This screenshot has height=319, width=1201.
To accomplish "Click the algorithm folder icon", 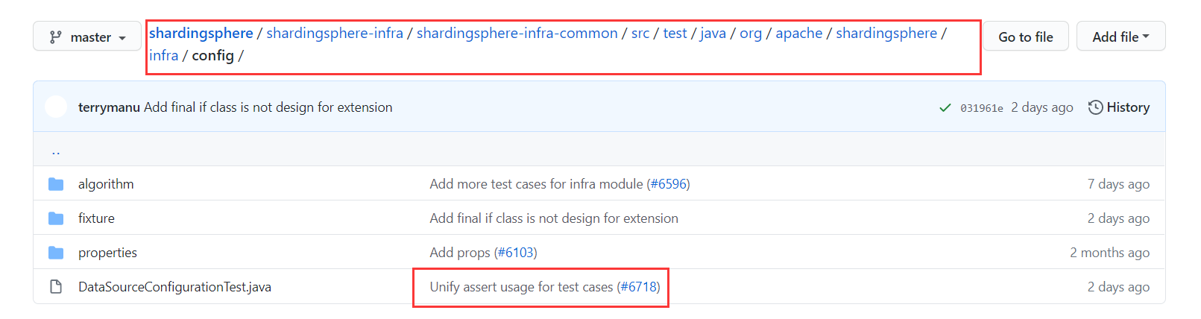I will (x=56, y=184).
